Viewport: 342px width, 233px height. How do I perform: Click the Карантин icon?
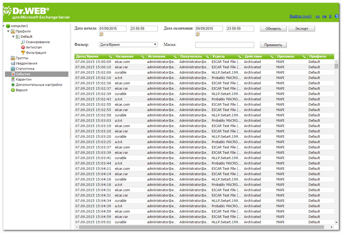(13, 80)
